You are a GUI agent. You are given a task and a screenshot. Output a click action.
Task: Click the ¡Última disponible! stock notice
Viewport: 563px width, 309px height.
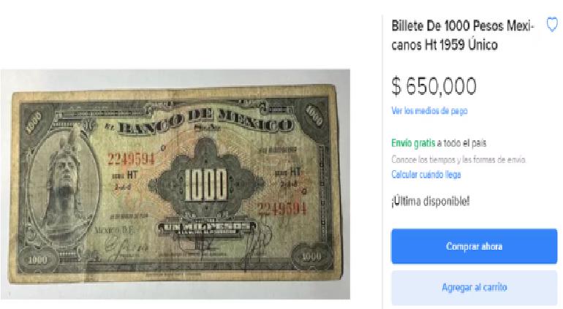coord(430,201)
